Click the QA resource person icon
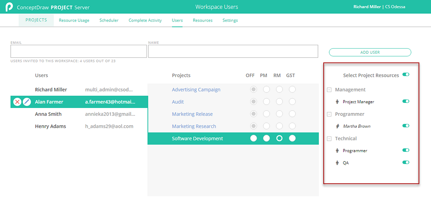This screenshot has width=431, height=219. [337, 163]
